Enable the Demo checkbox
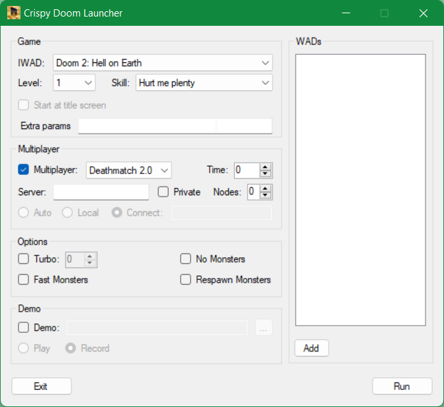 point(23,328)
